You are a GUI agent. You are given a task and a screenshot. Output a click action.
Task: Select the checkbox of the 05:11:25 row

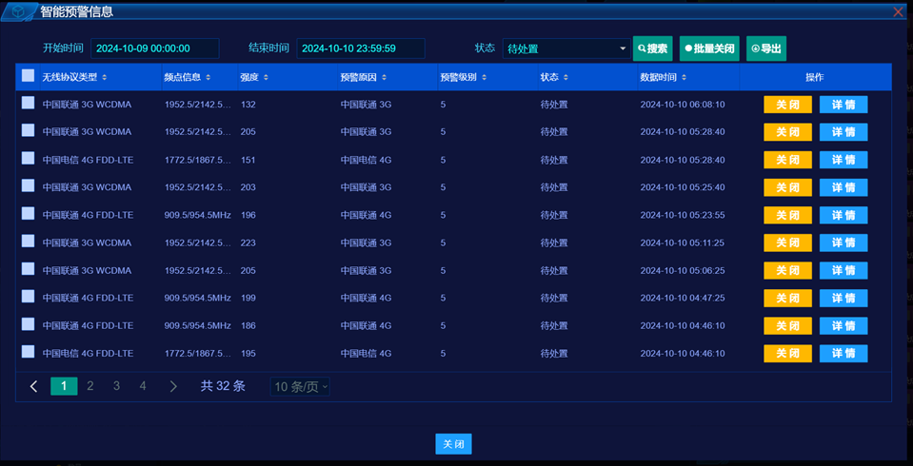pyautogui.click(x=28, y=241)
